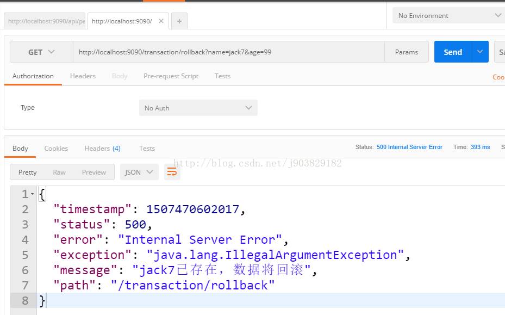Click the request URL input field
Viewport: 505px width, 315px height.
[x=229, y=52]
